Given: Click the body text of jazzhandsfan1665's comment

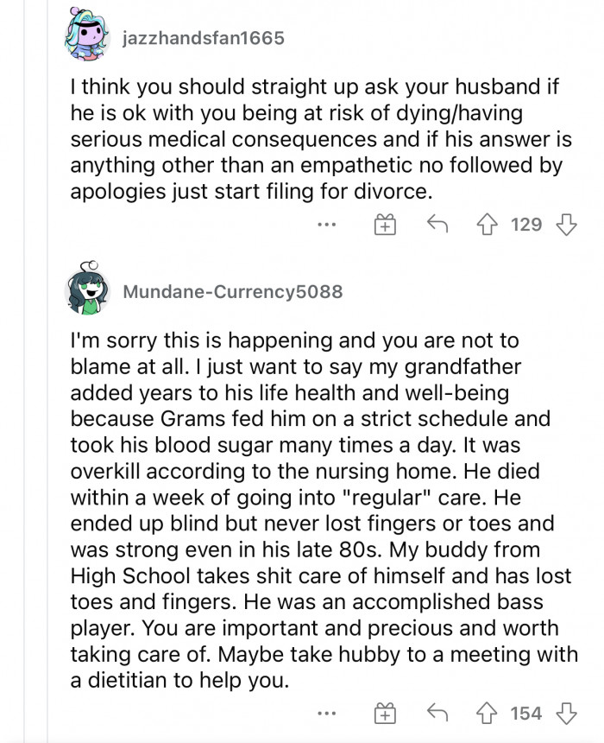Looking at the screenshot, I should (302, 138).
